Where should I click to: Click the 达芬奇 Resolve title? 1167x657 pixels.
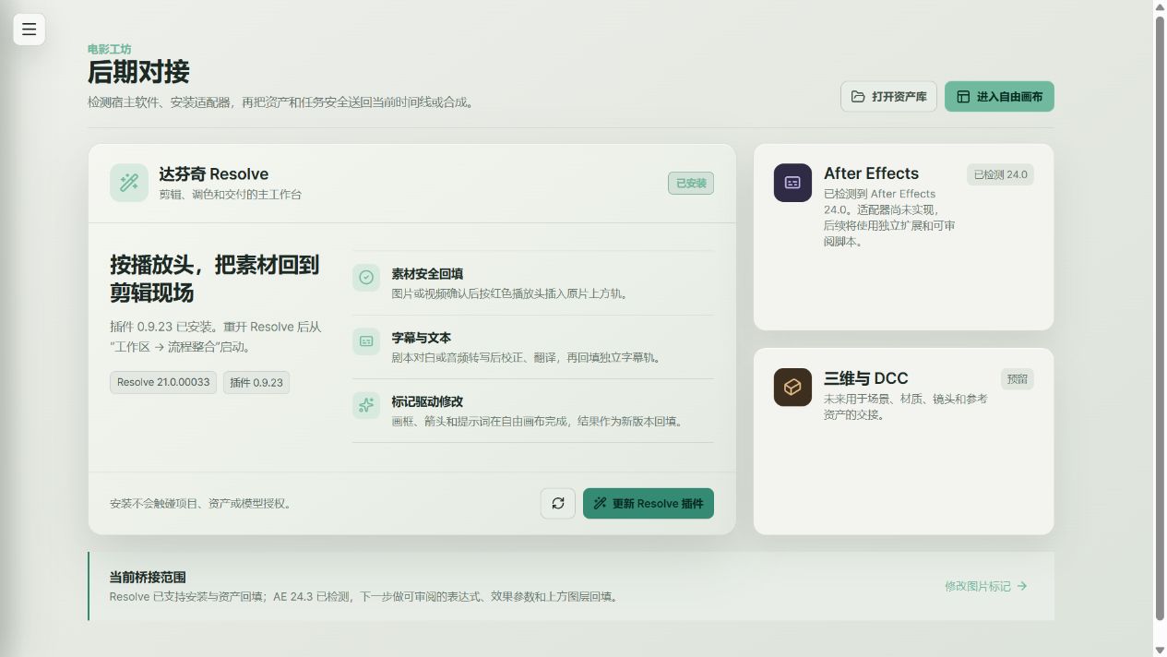213,173
